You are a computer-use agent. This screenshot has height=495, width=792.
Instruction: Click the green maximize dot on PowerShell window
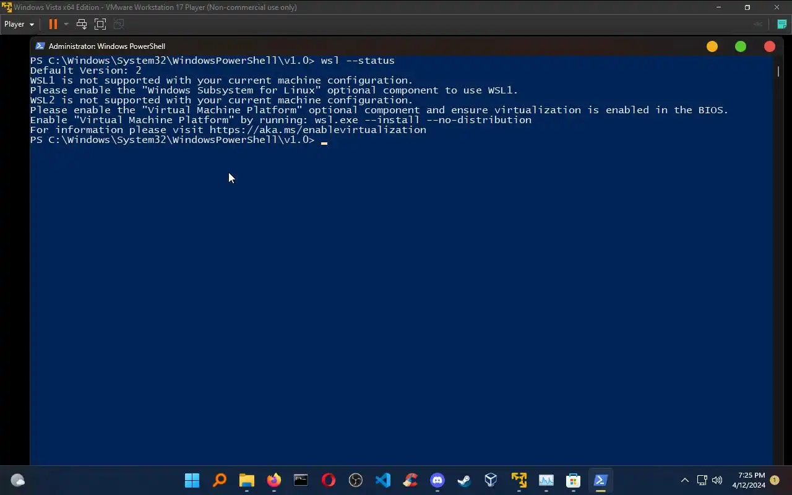point(741,46)
